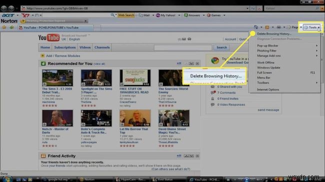
Task: Switch to Channels tab
Action: (102, 47)
